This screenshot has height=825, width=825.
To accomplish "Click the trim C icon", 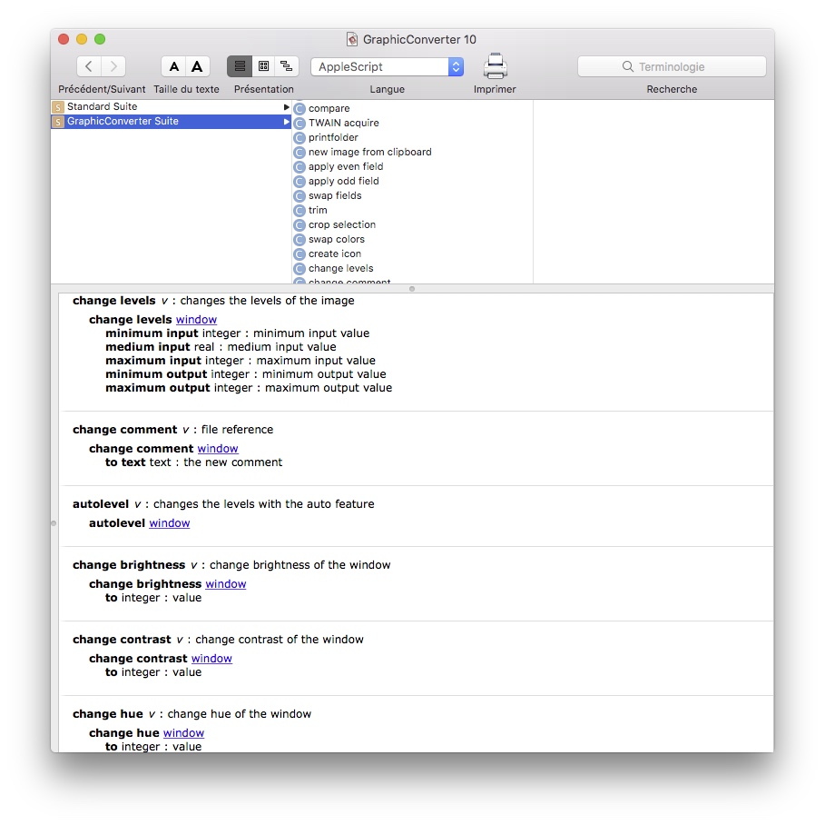I will 300,211.
